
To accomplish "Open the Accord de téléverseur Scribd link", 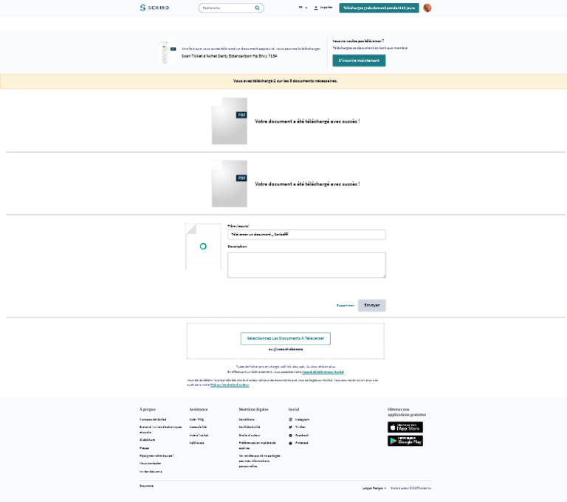I will 323,372.
